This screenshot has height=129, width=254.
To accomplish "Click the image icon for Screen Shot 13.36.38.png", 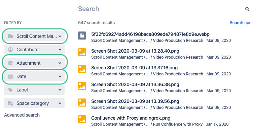I will point(82,86).
